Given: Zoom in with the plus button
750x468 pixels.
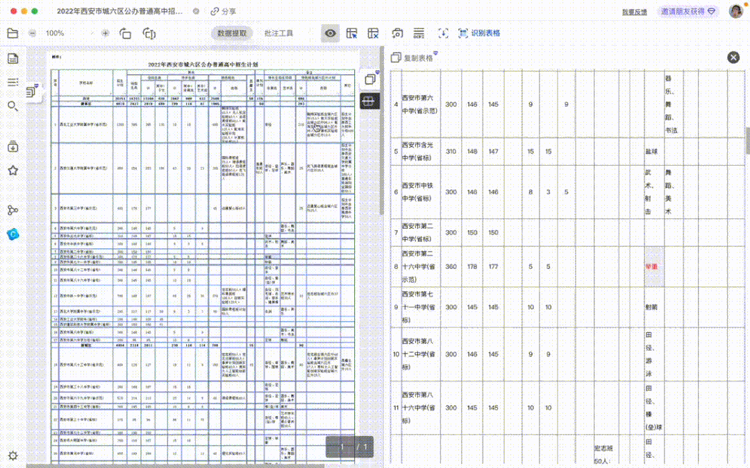Looking at the screenshot, I should click(106, 33).
